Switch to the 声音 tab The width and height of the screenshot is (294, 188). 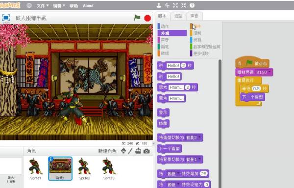pos(194,16)
